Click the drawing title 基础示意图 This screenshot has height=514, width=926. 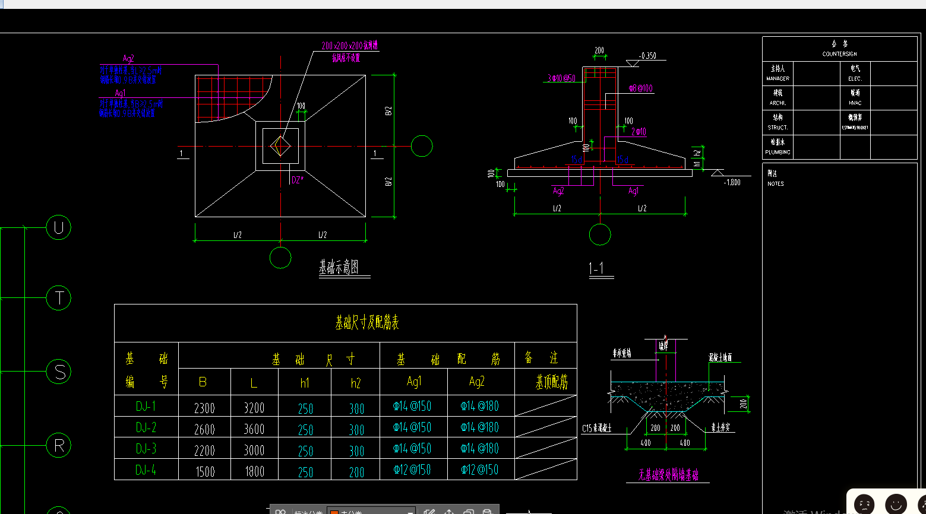point(339,267)
